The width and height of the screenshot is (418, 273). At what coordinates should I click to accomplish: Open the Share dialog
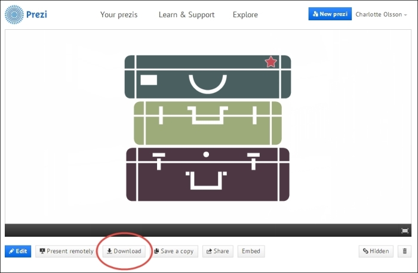[x=217, y=251]
